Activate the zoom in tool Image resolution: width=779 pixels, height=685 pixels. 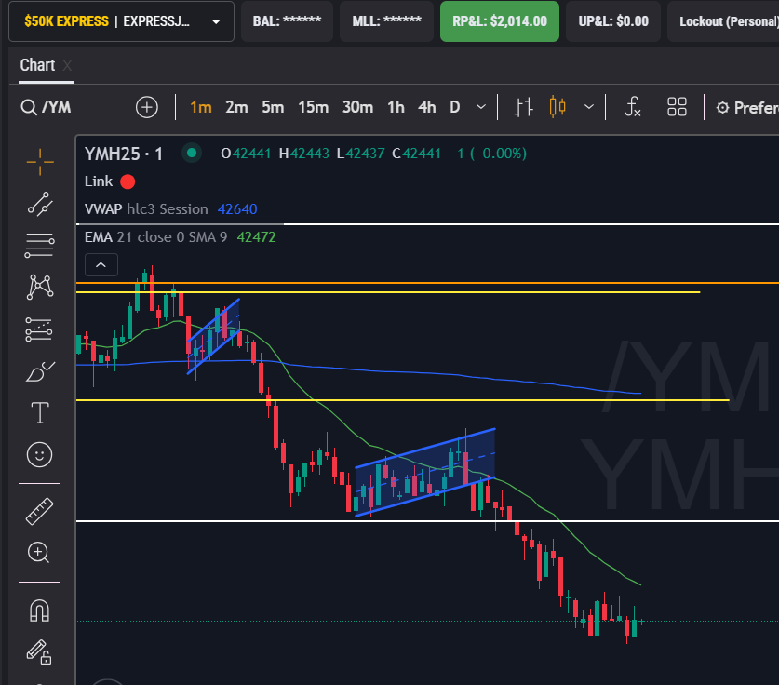(39, 552)
